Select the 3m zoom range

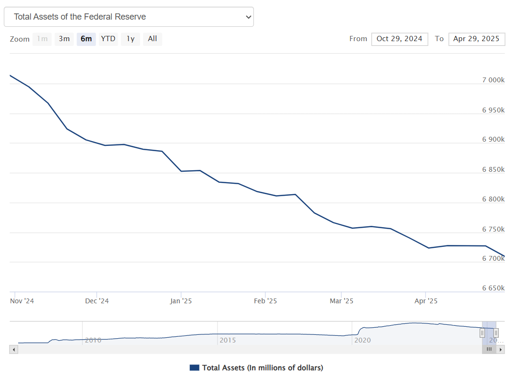tap(64, 39)
